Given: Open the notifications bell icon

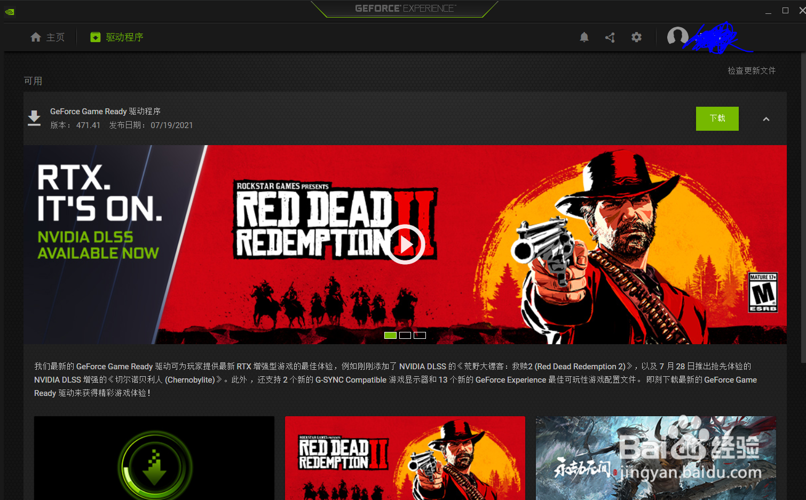Looking at the screenshot, I should (584, 37).
